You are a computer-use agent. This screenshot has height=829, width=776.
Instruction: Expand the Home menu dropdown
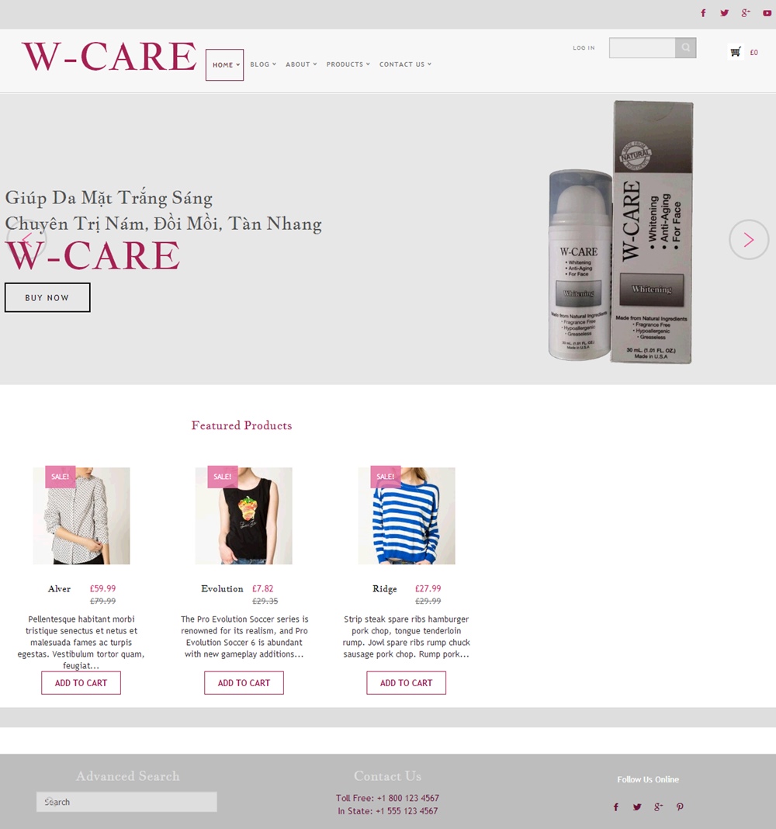(x=225, y=64)
